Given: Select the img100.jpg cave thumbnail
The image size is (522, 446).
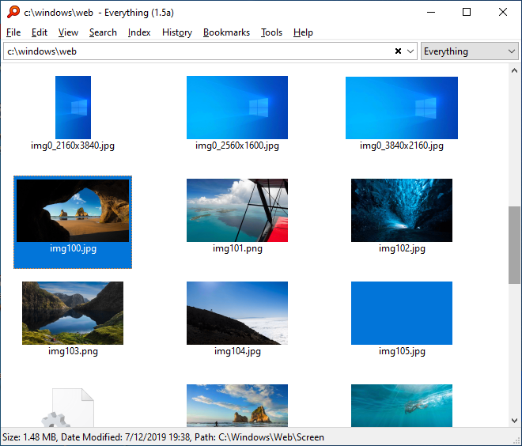Looking at the screenshot, I should 73,210.
